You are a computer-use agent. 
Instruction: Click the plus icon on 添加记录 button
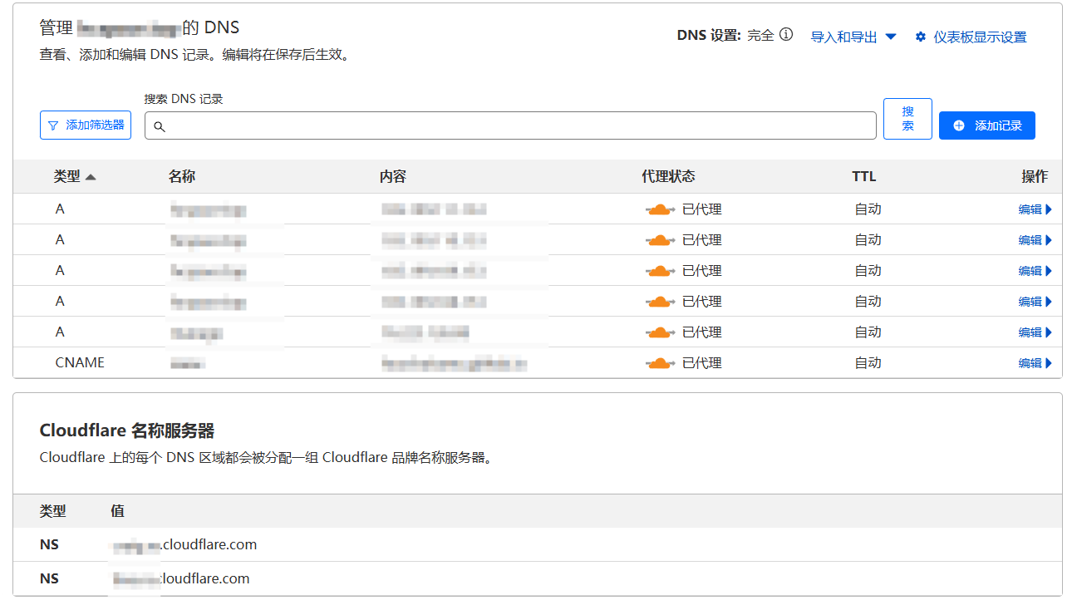tap(959, 125)
